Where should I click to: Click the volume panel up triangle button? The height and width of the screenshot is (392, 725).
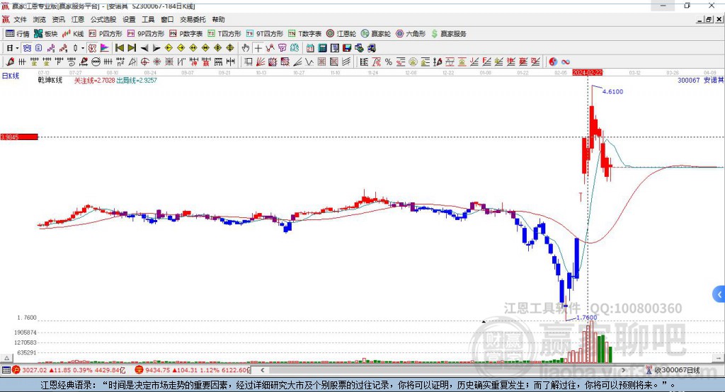[x=6, y=358]
